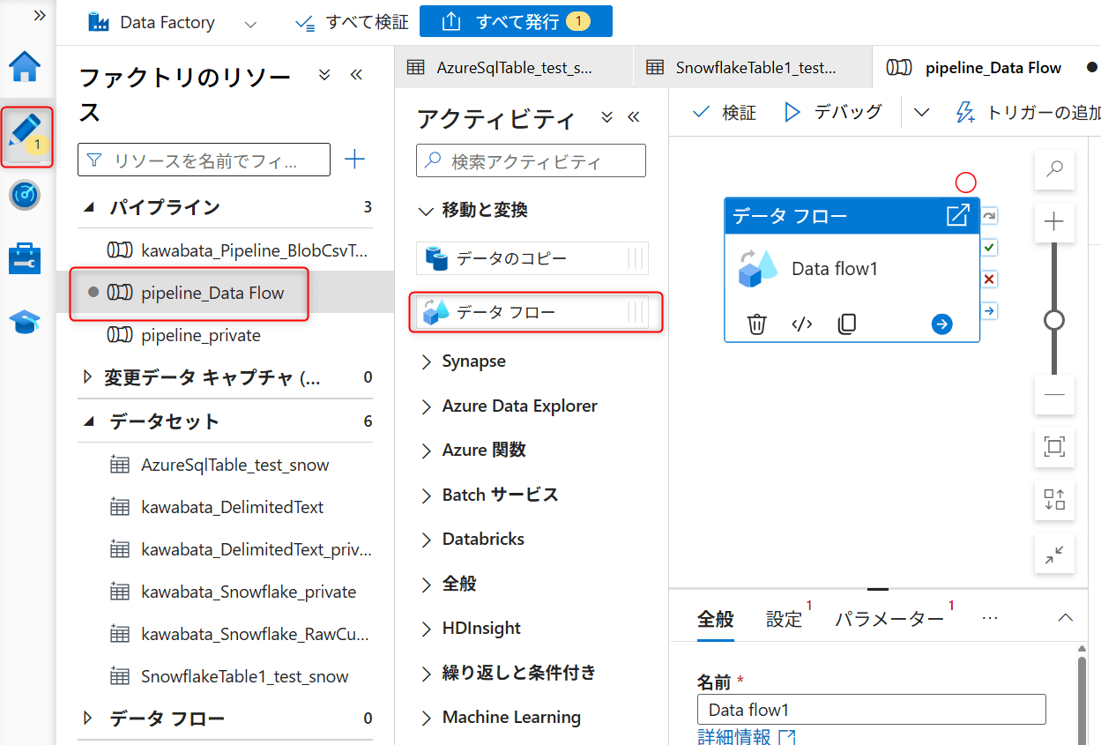
Task: Open 設定 settings tab in properties
Action: 784,619
